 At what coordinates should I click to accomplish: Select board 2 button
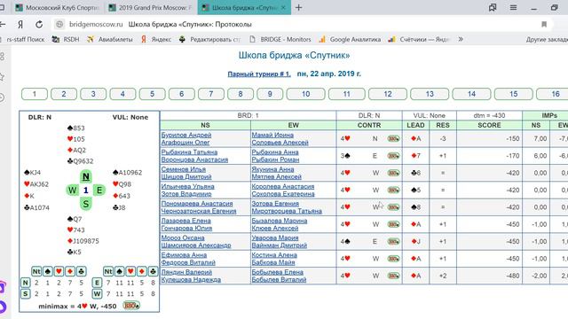point(64,94)
